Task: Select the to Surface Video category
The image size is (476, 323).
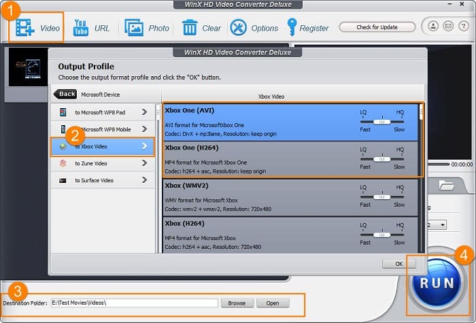Action: pos(103,180)
